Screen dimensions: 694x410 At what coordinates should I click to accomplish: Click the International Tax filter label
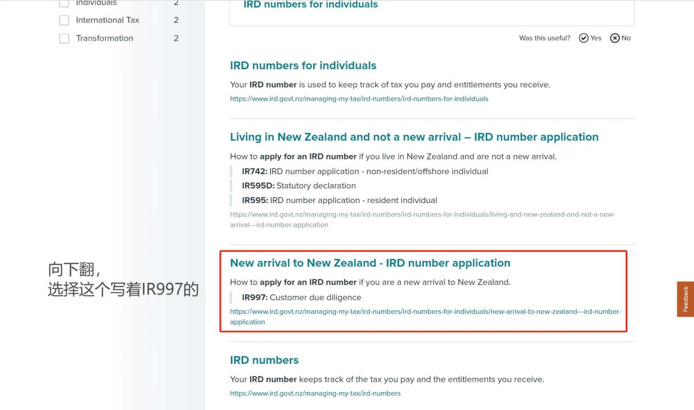tap(107, 20)
